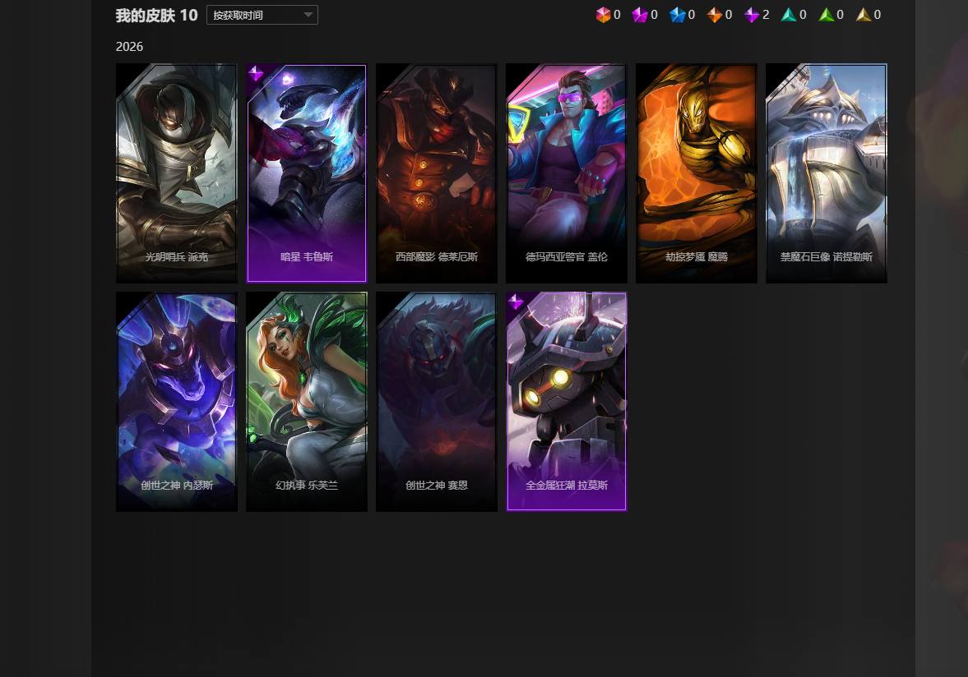
Task: Open the 创世之神 赛恩 skin card
Action: click(x=437, y=402)
